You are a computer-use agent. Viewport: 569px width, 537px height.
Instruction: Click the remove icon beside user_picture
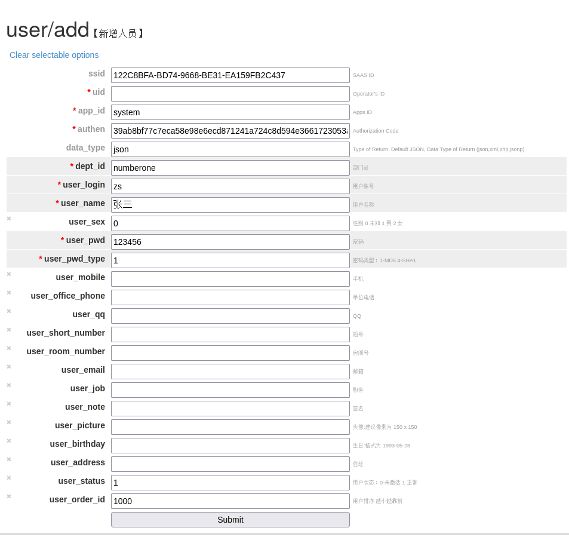(8, 422)
